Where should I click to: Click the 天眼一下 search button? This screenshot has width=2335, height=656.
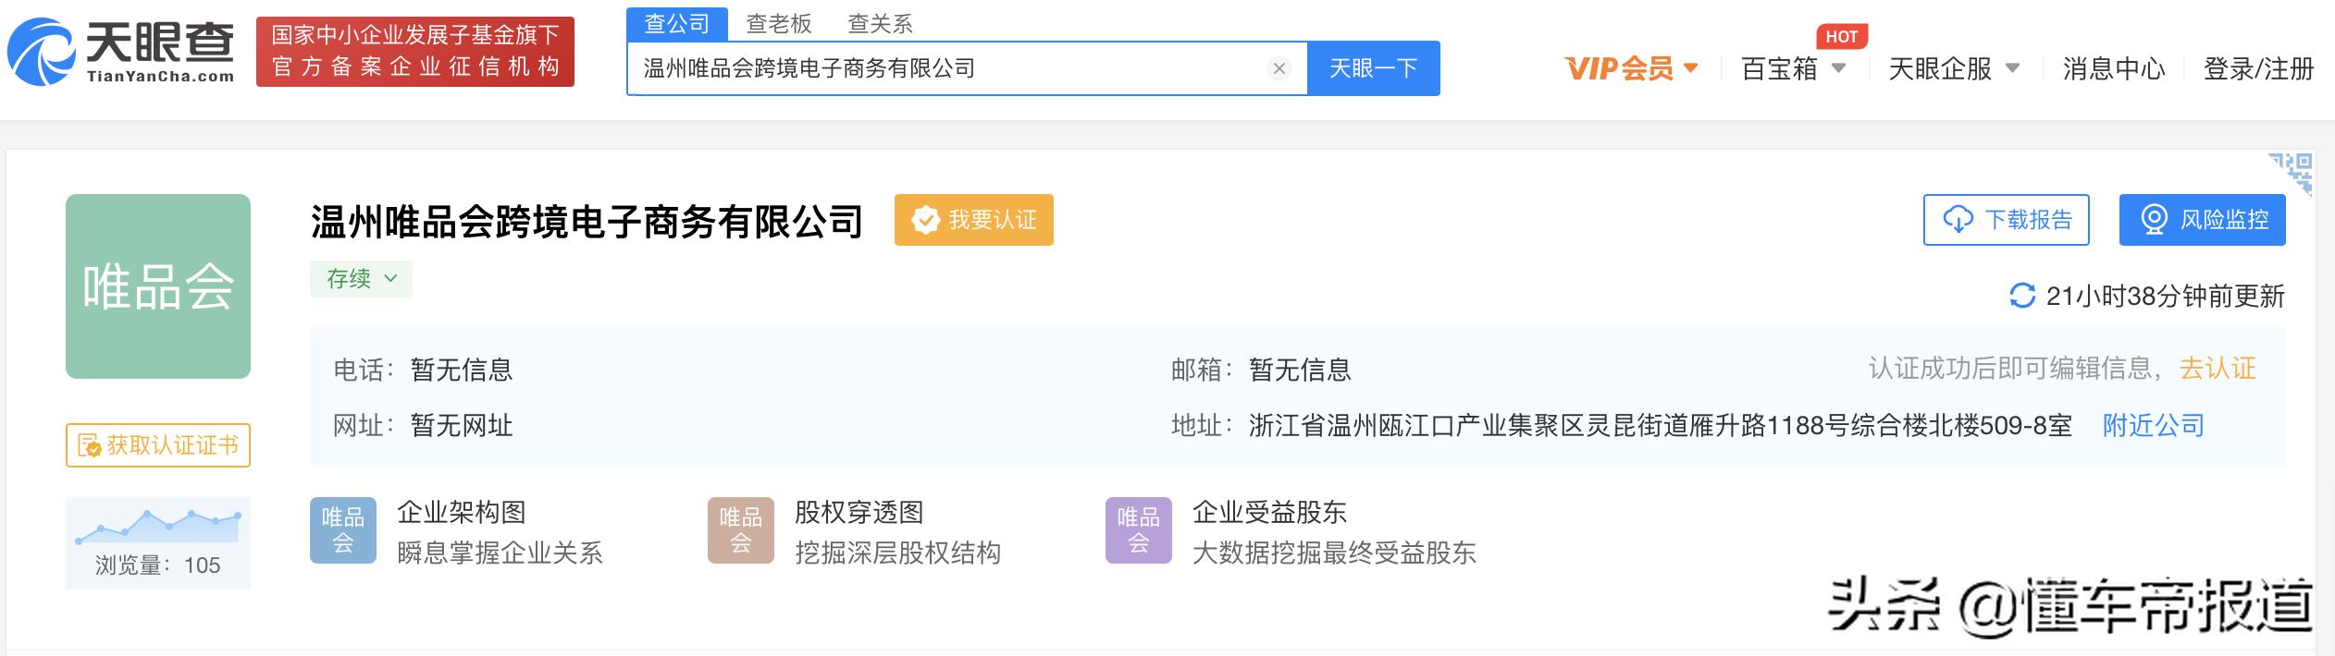pyautogui.click(x=1373, y=68)
